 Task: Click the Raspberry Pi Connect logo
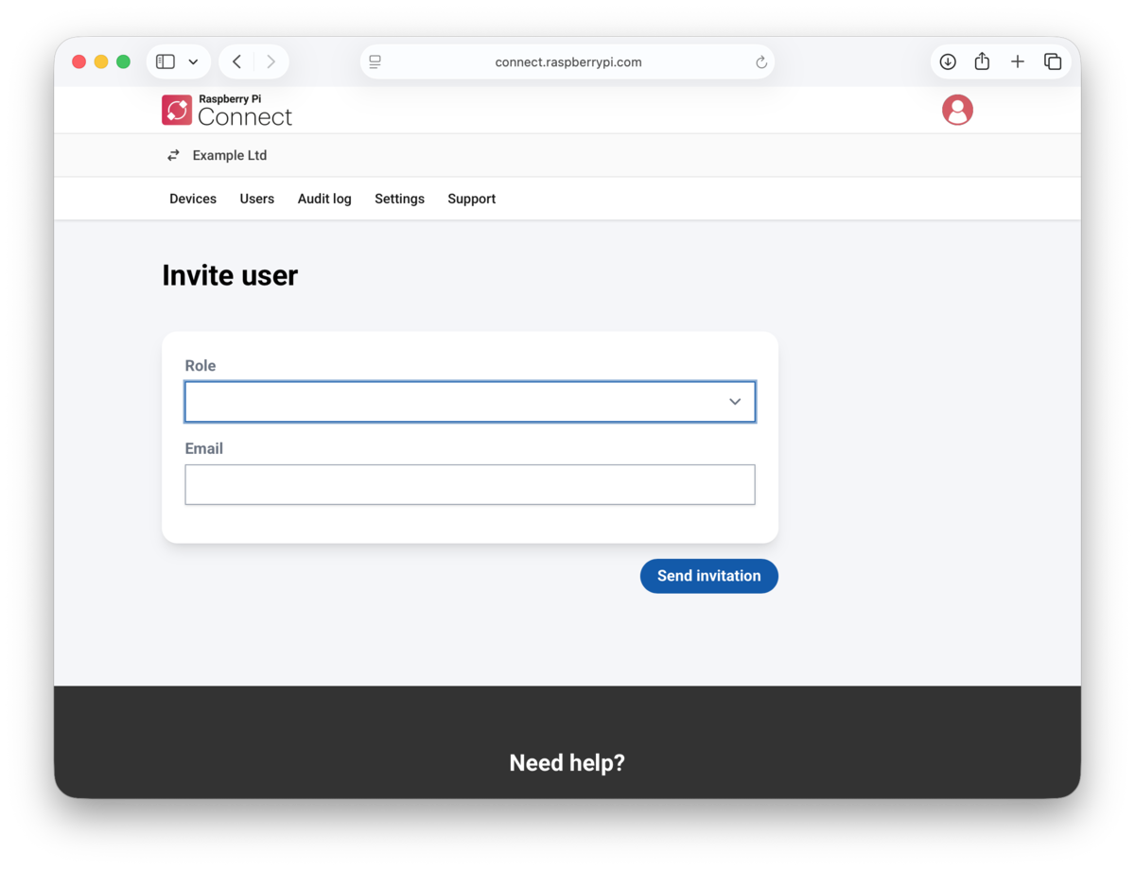coord(227,111)
